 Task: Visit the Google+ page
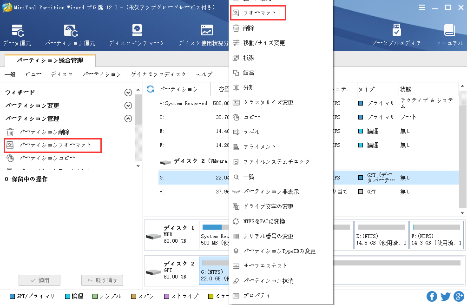coord(459,296)
